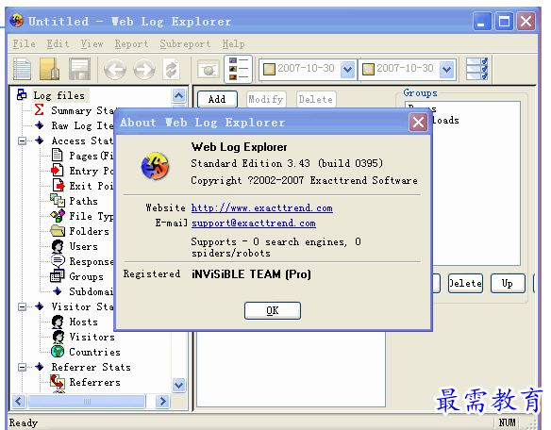This screenshot has width=551, height=430.
Task: Maximize the Web Log Explorer window
Action: point(504,22)
